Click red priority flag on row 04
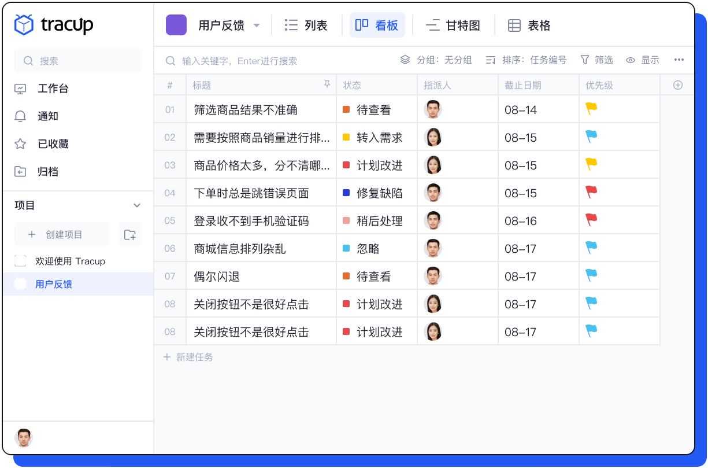 point(591,192)
